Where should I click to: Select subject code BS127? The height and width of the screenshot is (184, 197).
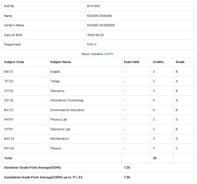(9, 110)
